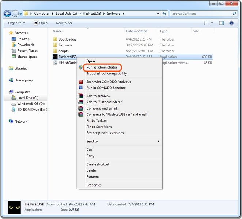Click in the Search Software field
Screen dimensions: 242x219
tap(200, 14)
